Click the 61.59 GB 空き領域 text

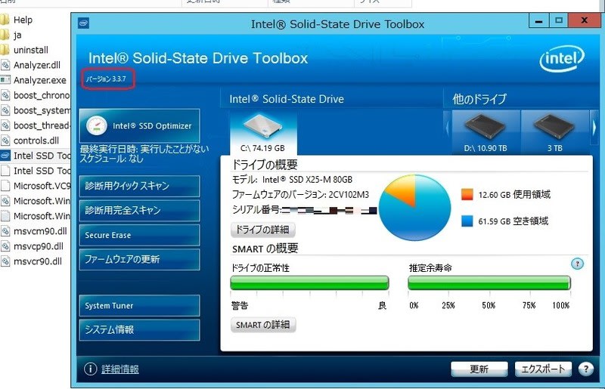[513, 221]
